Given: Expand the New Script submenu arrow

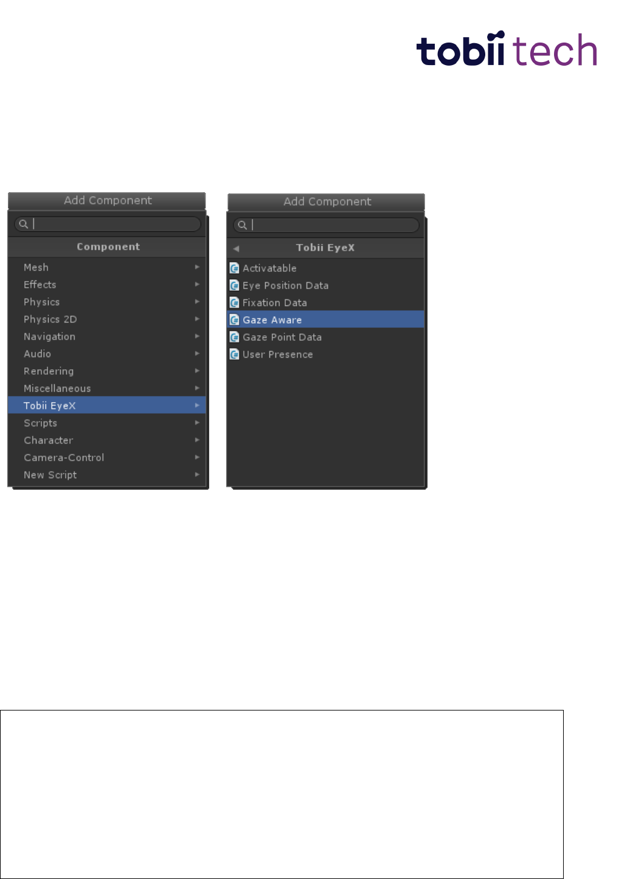Looking at the screenshot, I should pyautogui.click(x=197, y=474).
